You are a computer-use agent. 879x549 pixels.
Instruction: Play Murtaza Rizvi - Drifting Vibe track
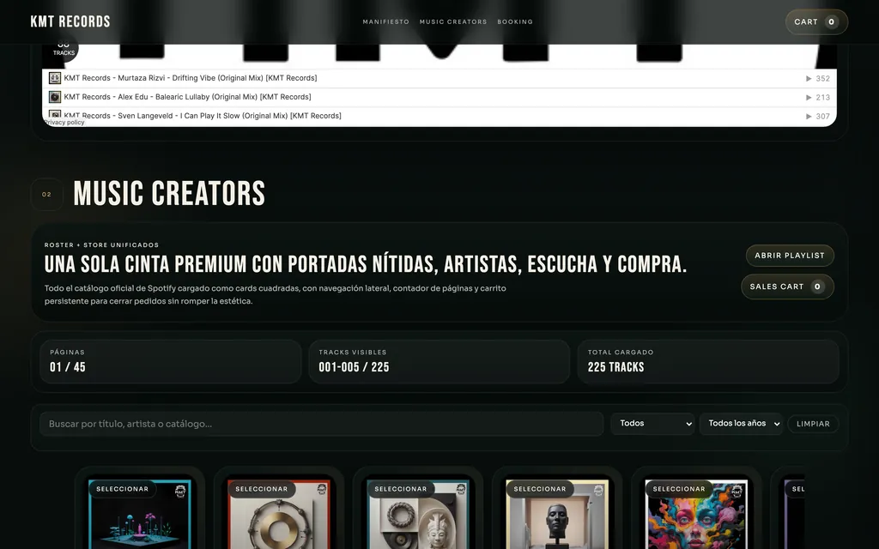click(x=190, y=78)
